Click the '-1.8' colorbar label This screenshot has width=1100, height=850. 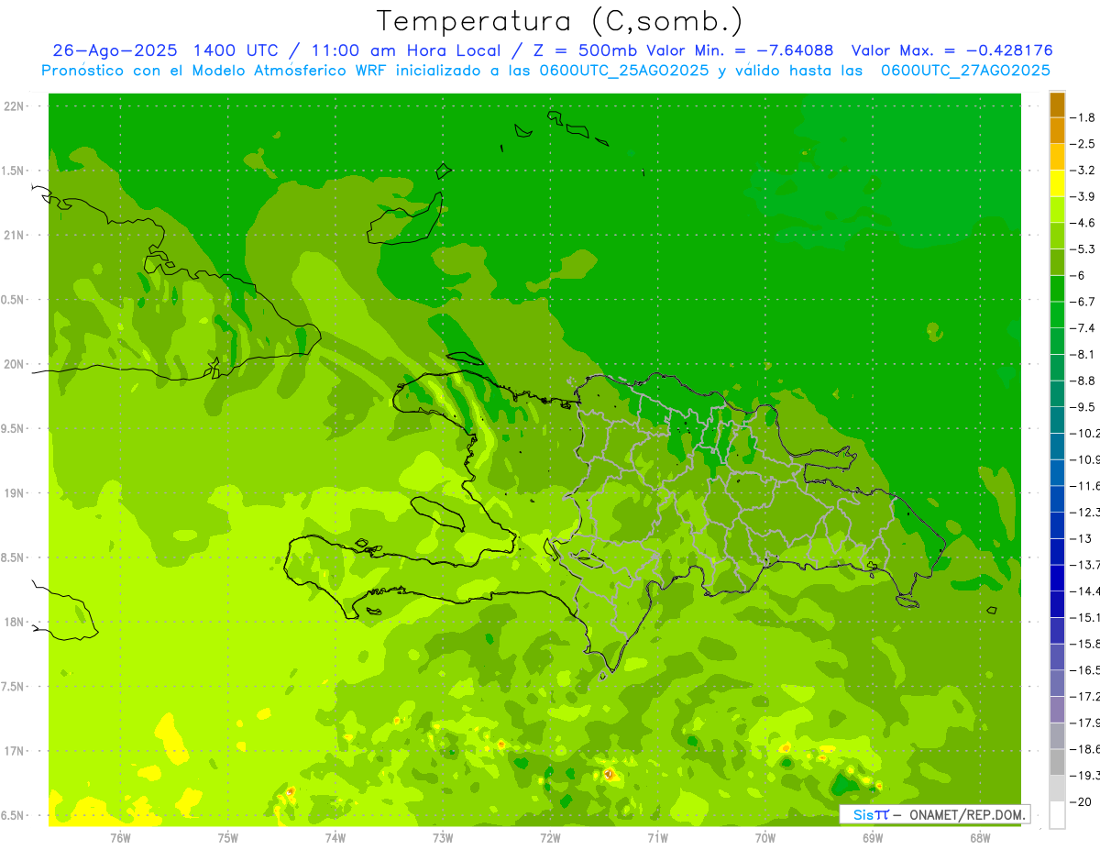click(1084, 117)
